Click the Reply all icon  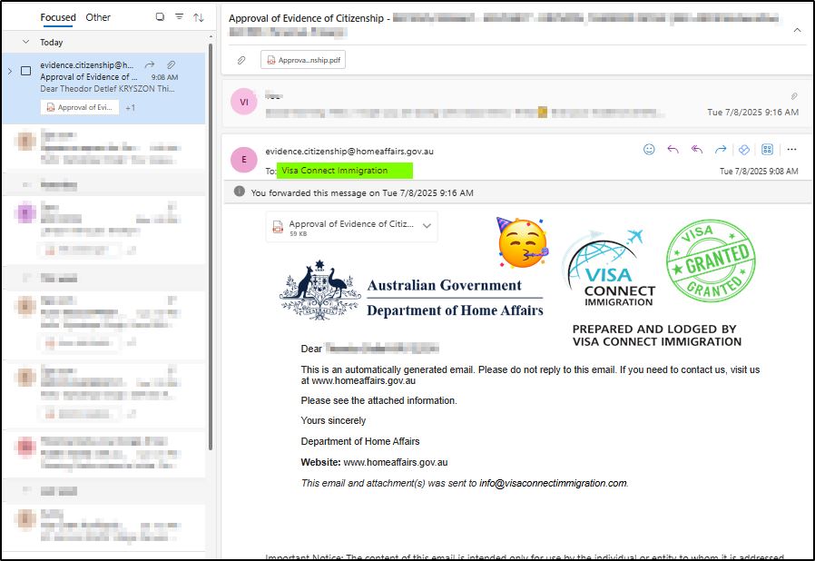(x=696, y=150)
